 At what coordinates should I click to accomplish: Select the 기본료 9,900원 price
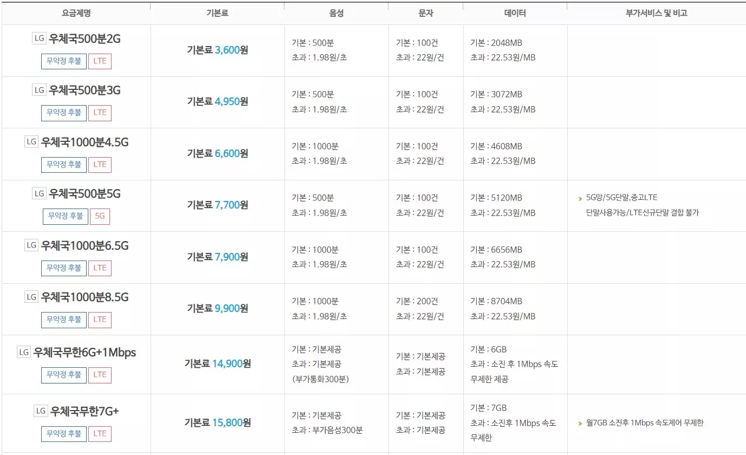point(217,309)
